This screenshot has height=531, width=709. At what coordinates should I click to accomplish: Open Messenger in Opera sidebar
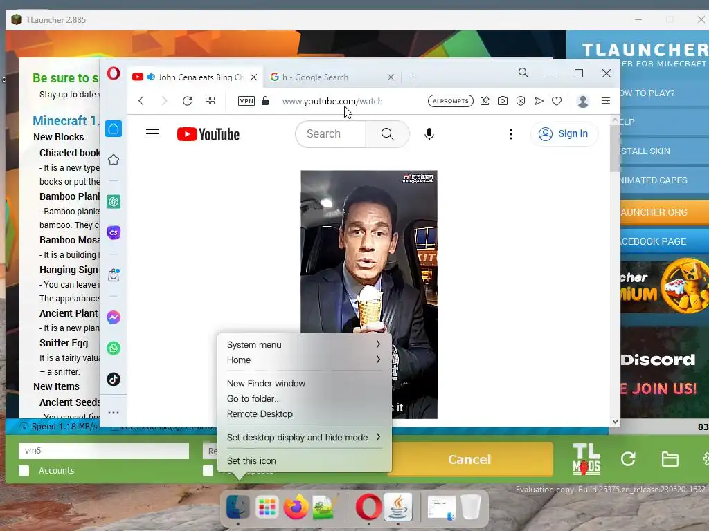click(x=114, y=317)
